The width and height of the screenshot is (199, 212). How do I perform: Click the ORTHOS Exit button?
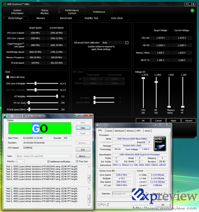(x=83, y=150)
